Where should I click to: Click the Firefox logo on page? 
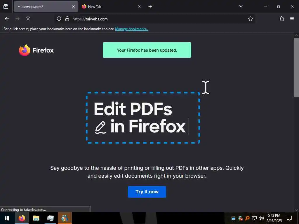click(36, 50)
